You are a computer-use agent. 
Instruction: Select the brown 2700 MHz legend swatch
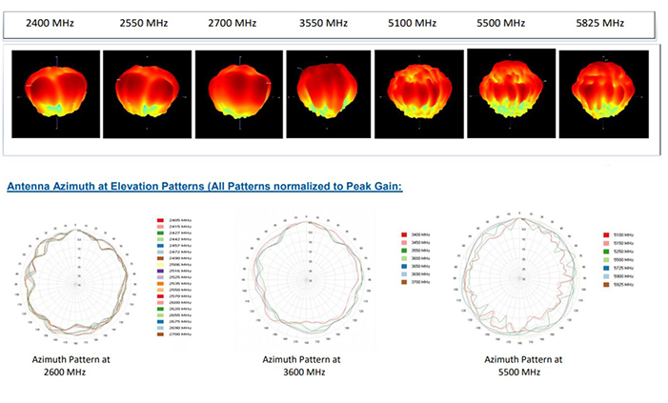pos(159,334)
